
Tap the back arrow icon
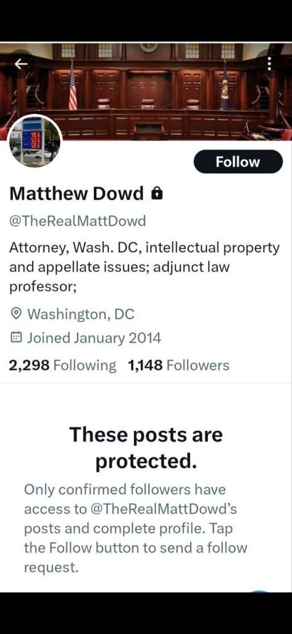(21, 64)
